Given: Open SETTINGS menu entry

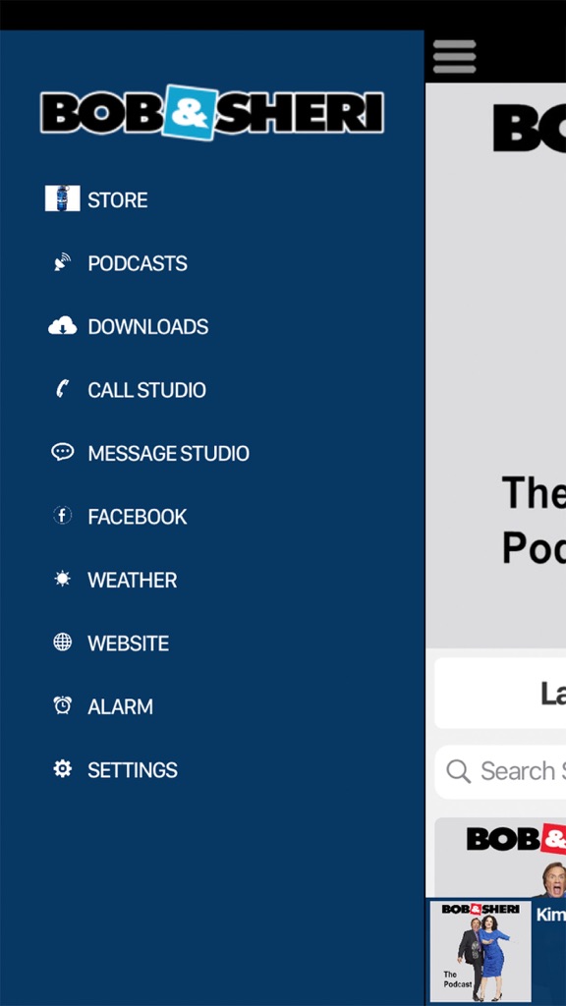Looking at the screenshot, I should 133,770.
